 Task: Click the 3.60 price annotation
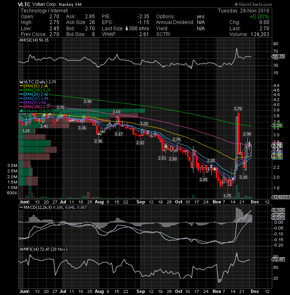116,112
